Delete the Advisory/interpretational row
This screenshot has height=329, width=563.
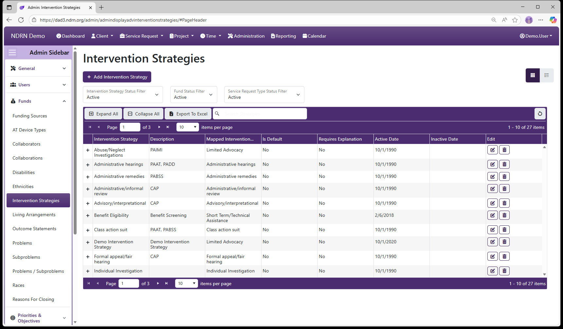(504, 203)
